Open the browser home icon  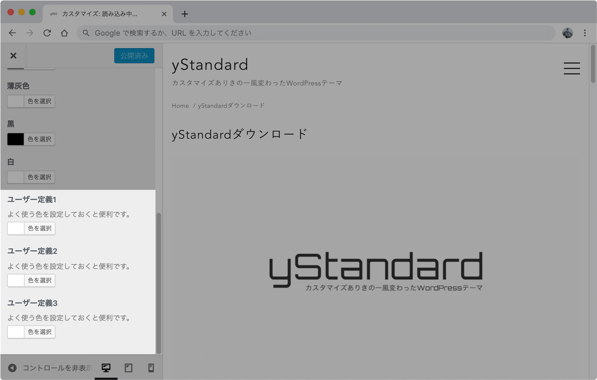click(65, 33)
